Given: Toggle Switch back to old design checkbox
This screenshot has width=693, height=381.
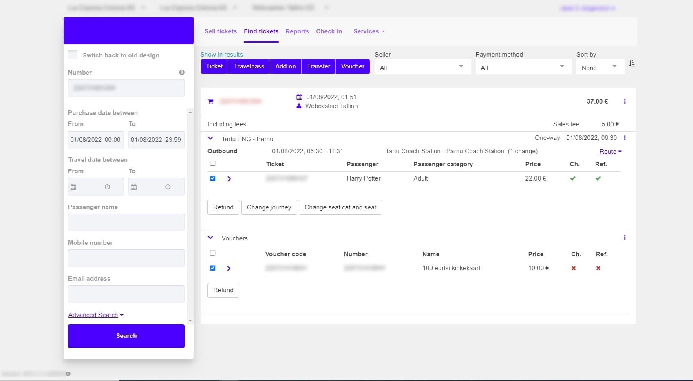Looking at the screenshot, I should pos(73,55).
